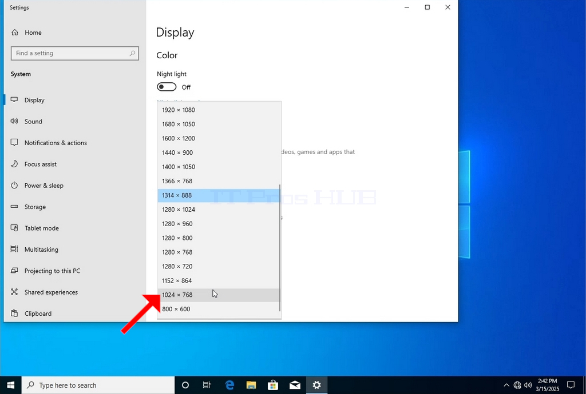Open the Mail app in the taskbar
This screenshot has height=394, width=586.
click(295, 385)
